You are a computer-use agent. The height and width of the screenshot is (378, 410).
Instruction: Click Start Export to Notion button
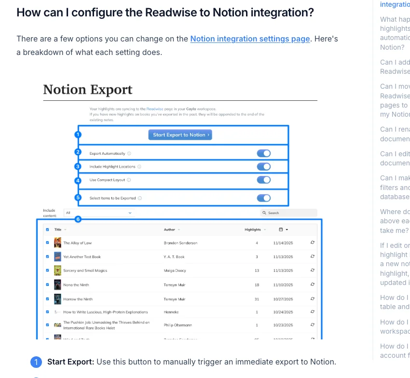click(x=180, y=135)
